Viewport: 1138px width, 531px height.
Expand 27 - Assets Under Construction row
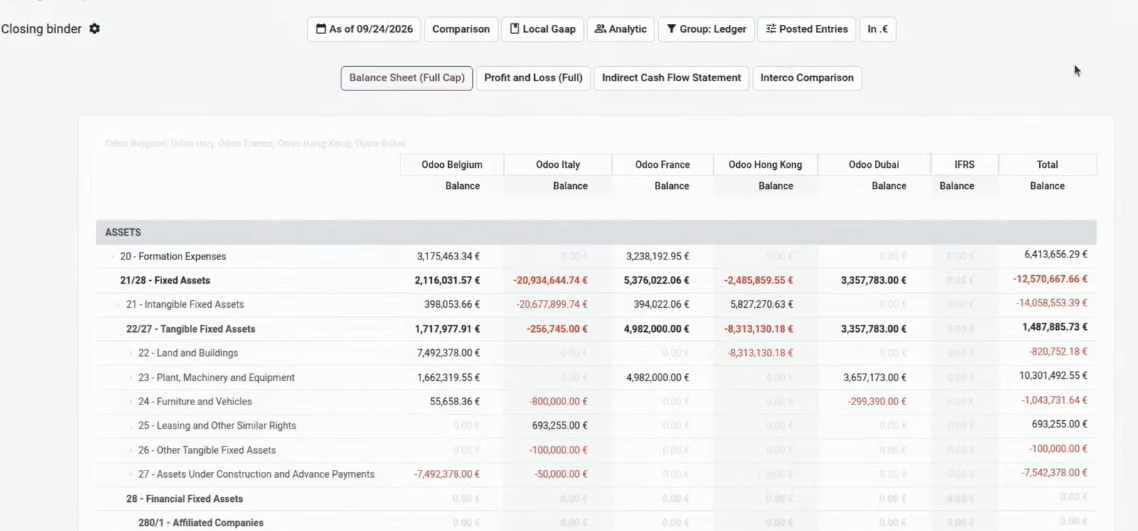pos(130,474)
